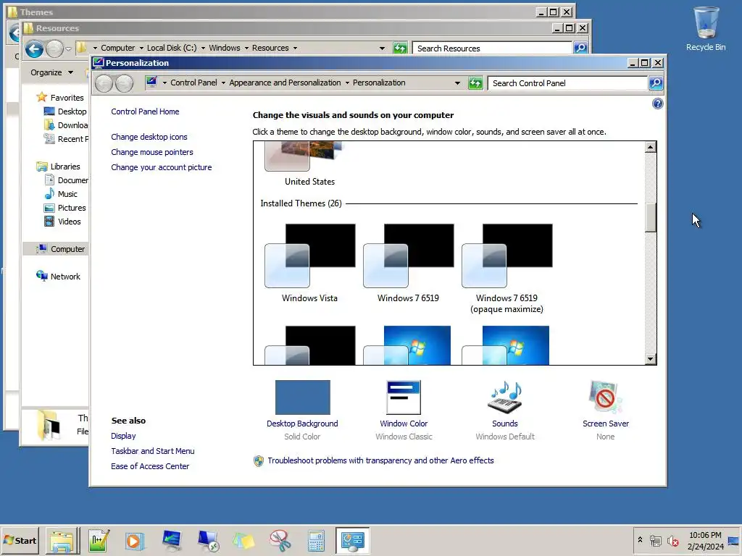Click the Control Panel taskbar button
The image size is (742, 556).
click(x=353, y=541)
